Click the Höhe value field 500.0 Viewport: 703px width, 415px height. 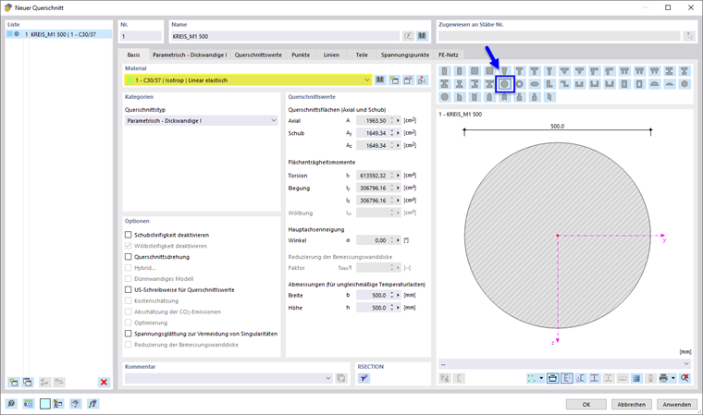[372, 308]
